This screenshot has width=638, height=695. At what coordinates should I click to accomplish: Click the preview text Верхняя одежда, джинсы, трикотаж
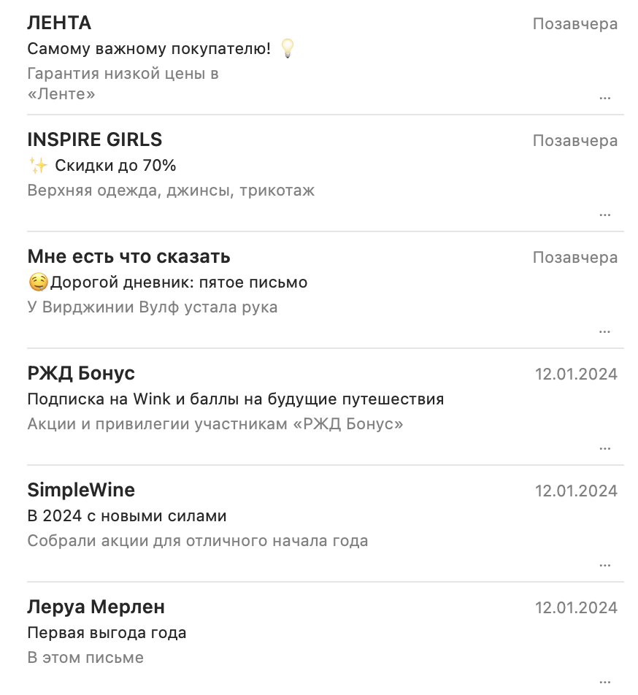(171, 191)
